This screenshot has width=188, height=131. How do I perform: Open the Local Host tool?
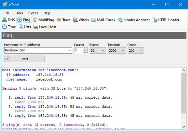(x=45, y=27)
